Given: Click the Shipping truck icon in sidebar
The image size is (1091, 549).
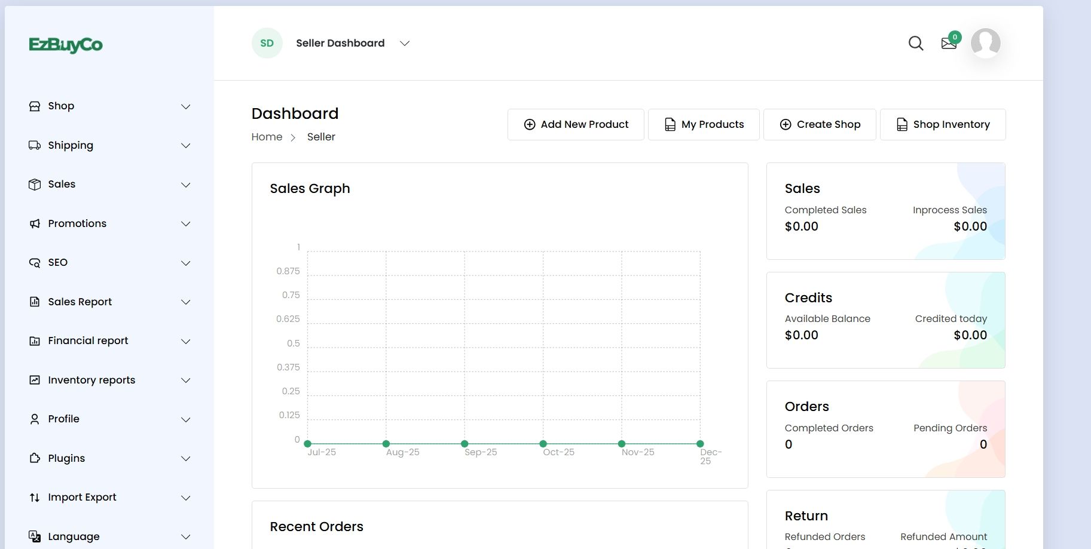Looking at the screenshot, I should click(35, 145).
